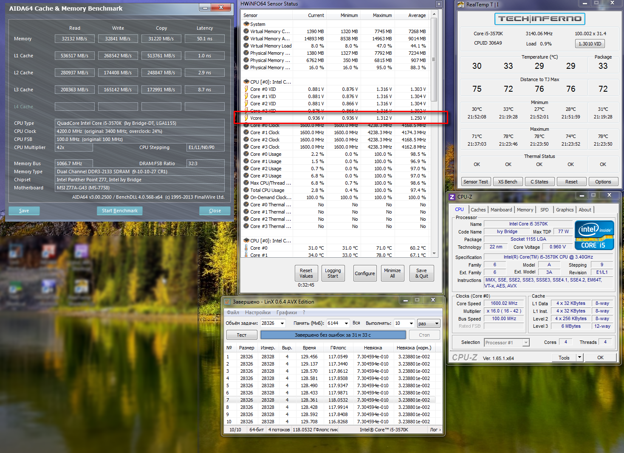The width and height of the screenshot is (624, 453).
Task: Select the Vcore lightning bolt sensor icon
Action: tap(246, 118)
